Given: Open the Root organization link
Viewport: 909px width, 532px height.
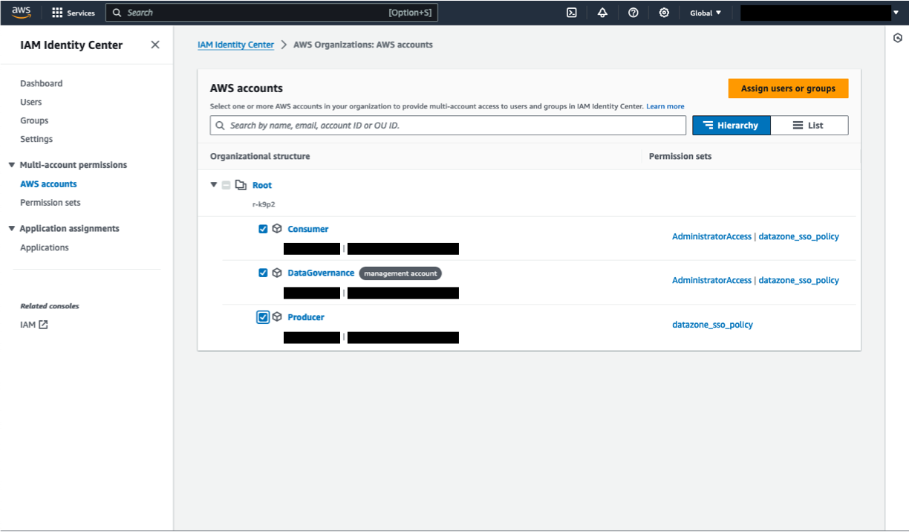Looking at the screenshot, I should 262,185.
